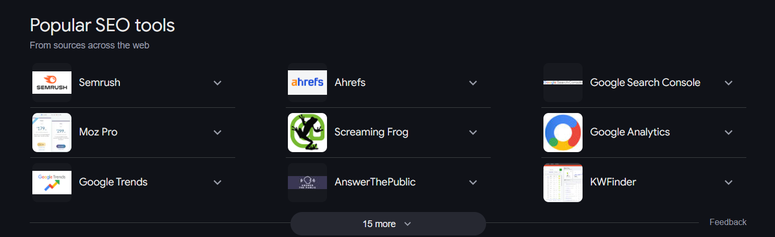Click the Screaming Frog logo icon

(x=307, y=132)
